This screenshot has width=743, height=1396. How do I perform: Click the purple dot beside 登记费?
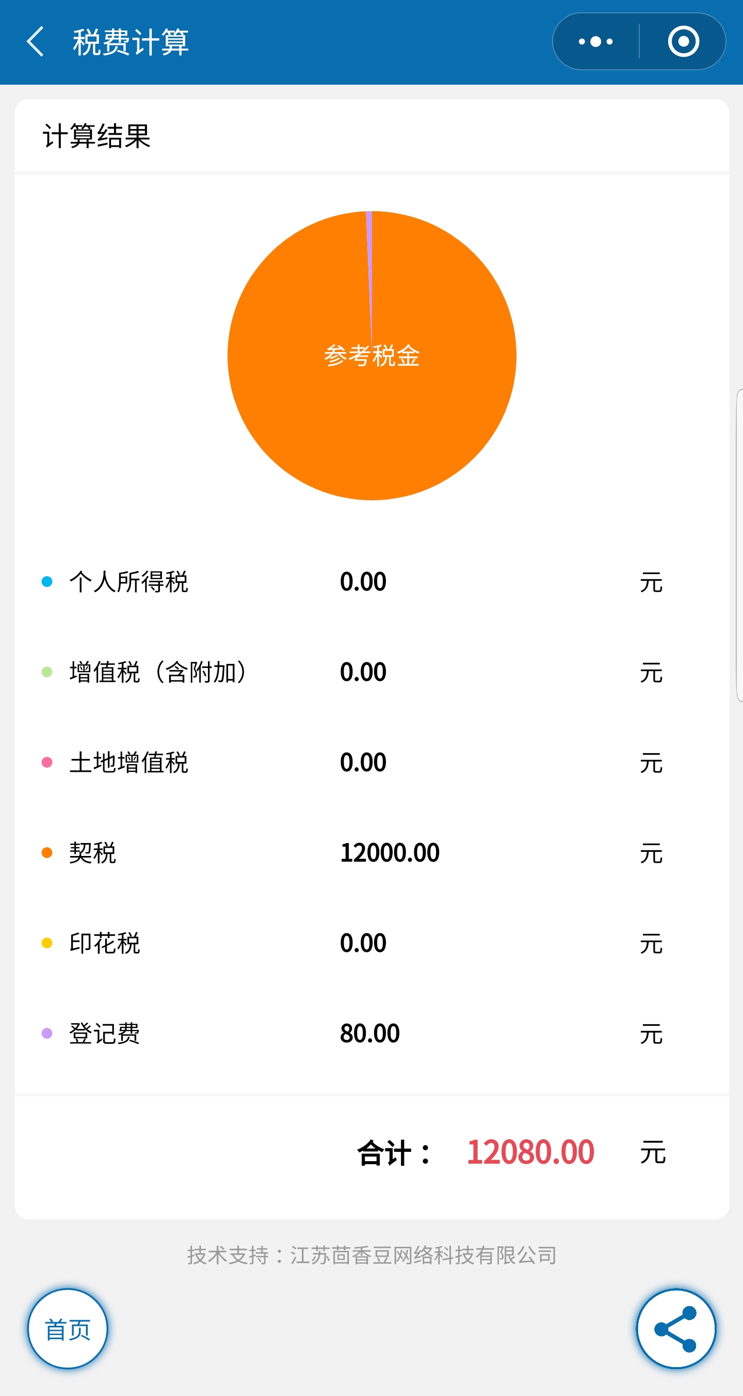click(x=47, y=1033)
